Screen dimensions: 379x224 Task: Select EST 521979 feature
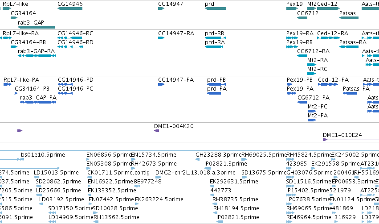[x=332, y=195]
